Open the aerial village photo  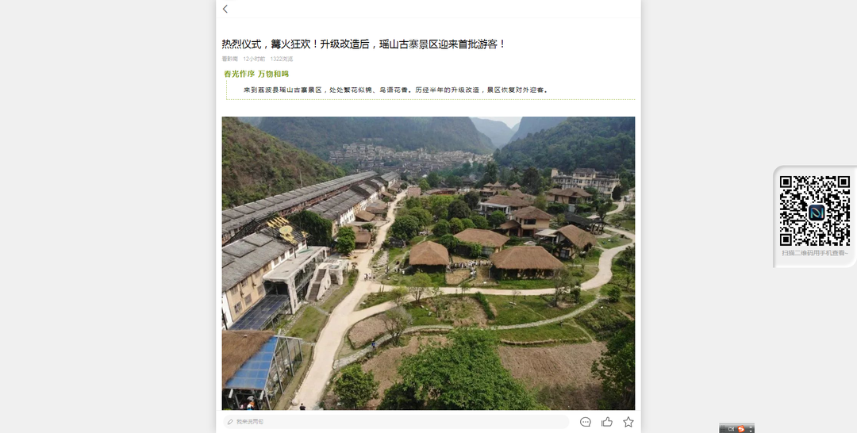[x=428, y=263]
